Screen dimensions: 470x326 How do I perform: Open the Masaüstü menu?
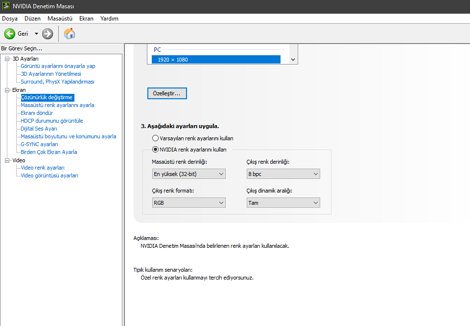60,19
